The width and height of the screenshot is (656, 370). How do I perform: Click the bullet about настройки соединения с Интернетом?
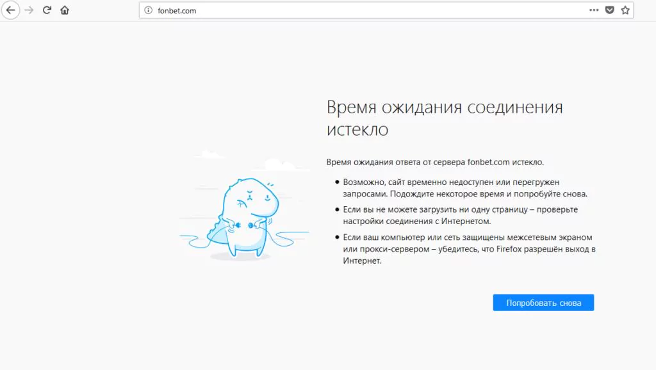pyautogui.click(x=460, y=215)
